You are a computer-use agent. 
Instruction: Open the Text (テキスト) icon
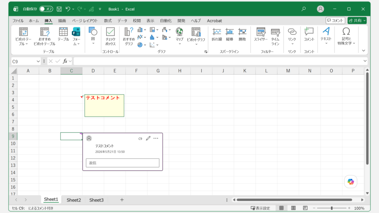(326, 31)
